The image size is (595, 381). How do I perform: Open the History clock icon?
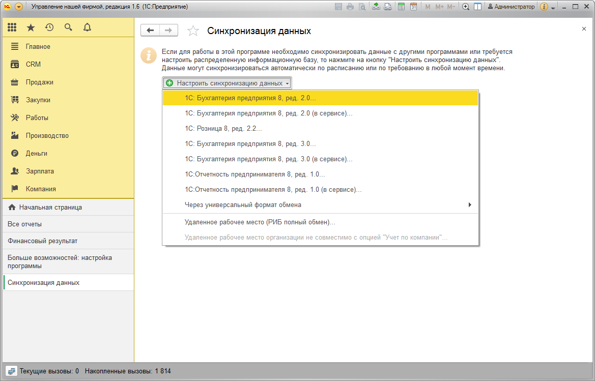(x=49, y=27)
